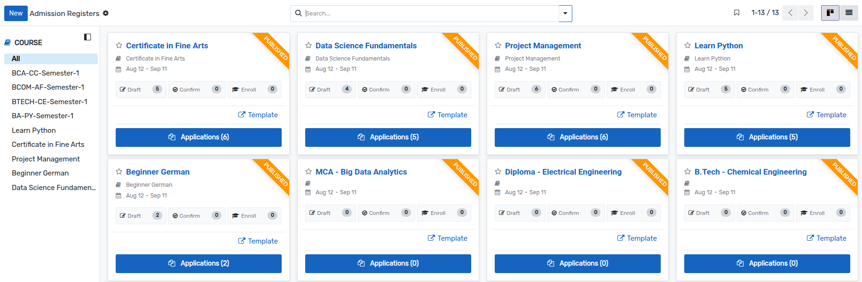Show Confirm applications for Project Management
This screenshot has width=862, height=282.
click(x=576, y=89)
